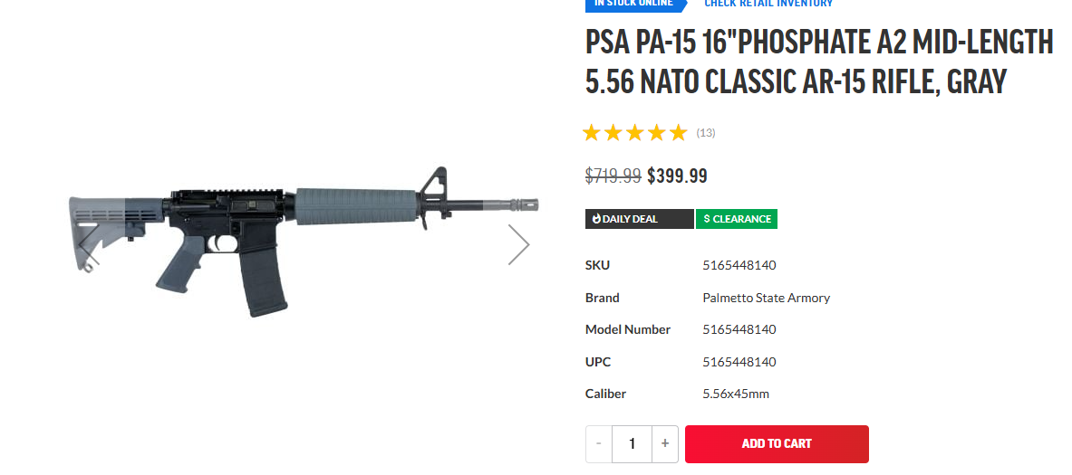Click the crossed-out $719.99 original price
The image size is (1072, 475).
pos(613,176)
